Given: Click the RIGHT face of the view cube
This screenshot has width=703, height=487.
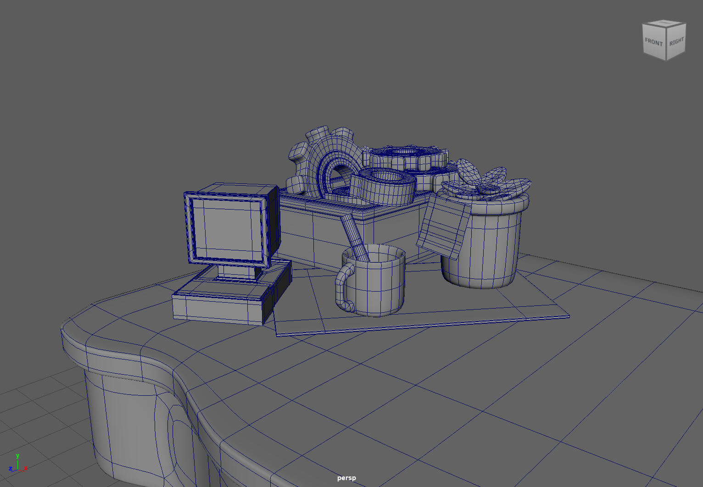Looking at the screenshot, I should pyautogui.click(x=676, y=42).
